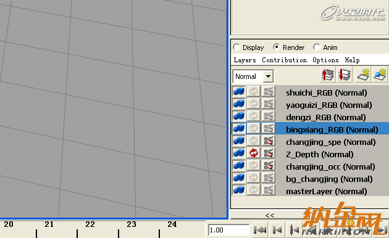Move selected layer up icon
The height and width of the screenshot is (238, 389).
click(x=328, y=75)
